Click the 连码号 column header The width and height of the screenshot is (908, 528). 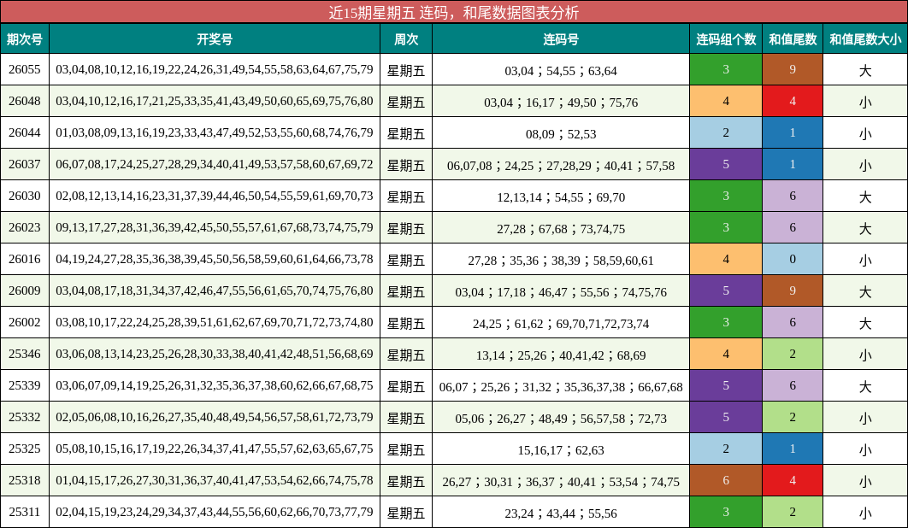click(x=560, y=38)
